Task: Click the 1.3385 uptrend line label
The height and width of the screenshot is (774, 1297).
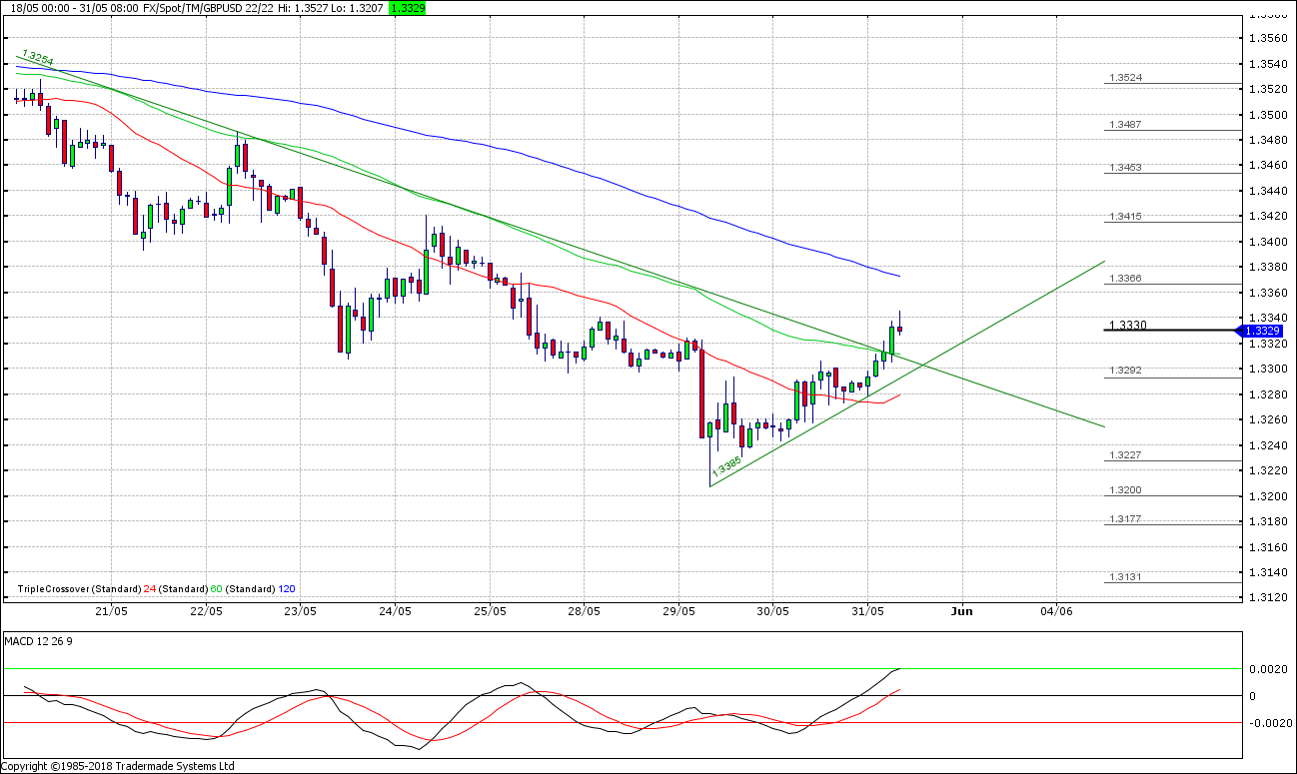Action: coord(726,464)
